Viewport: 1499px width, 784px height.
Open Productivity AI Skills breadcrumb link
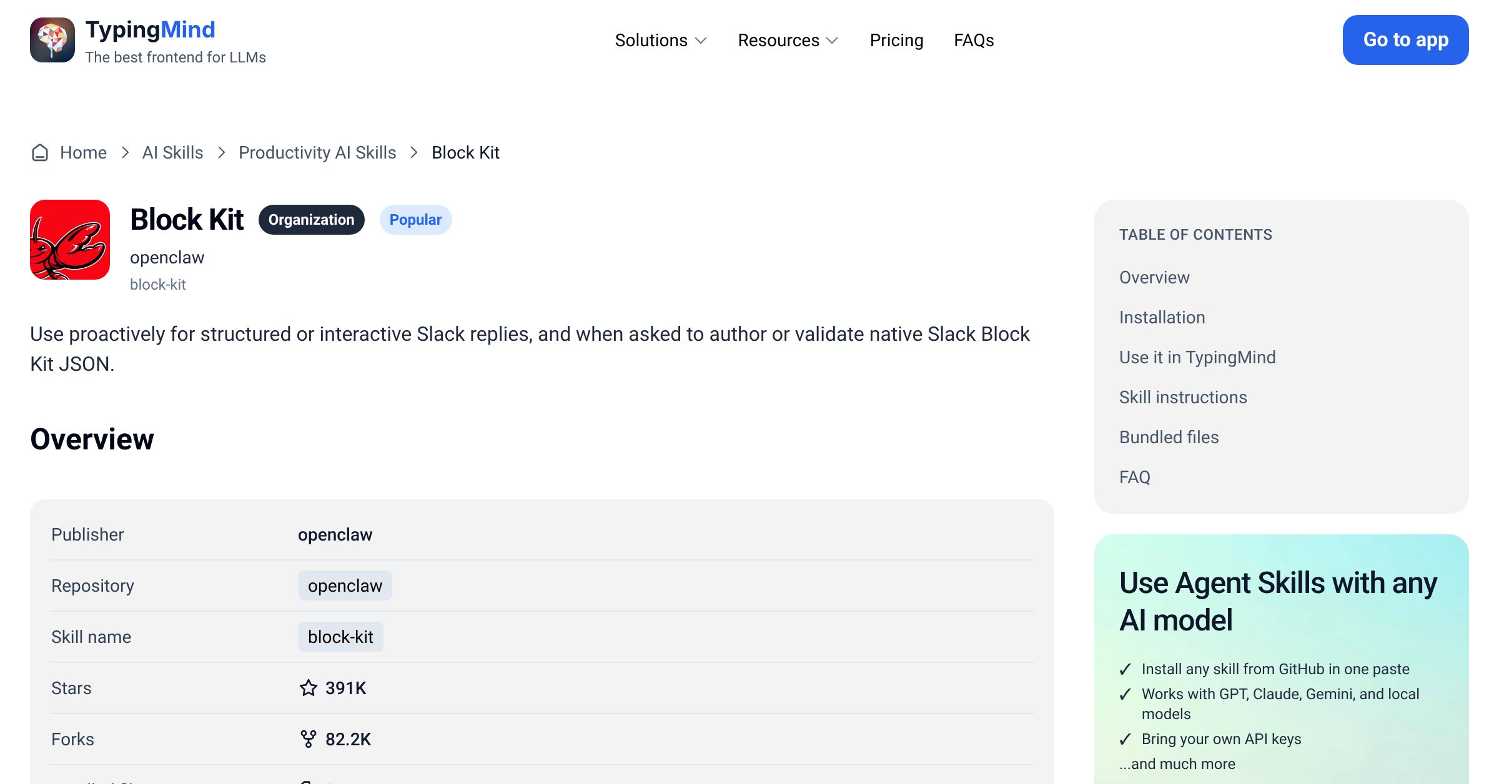317,152
